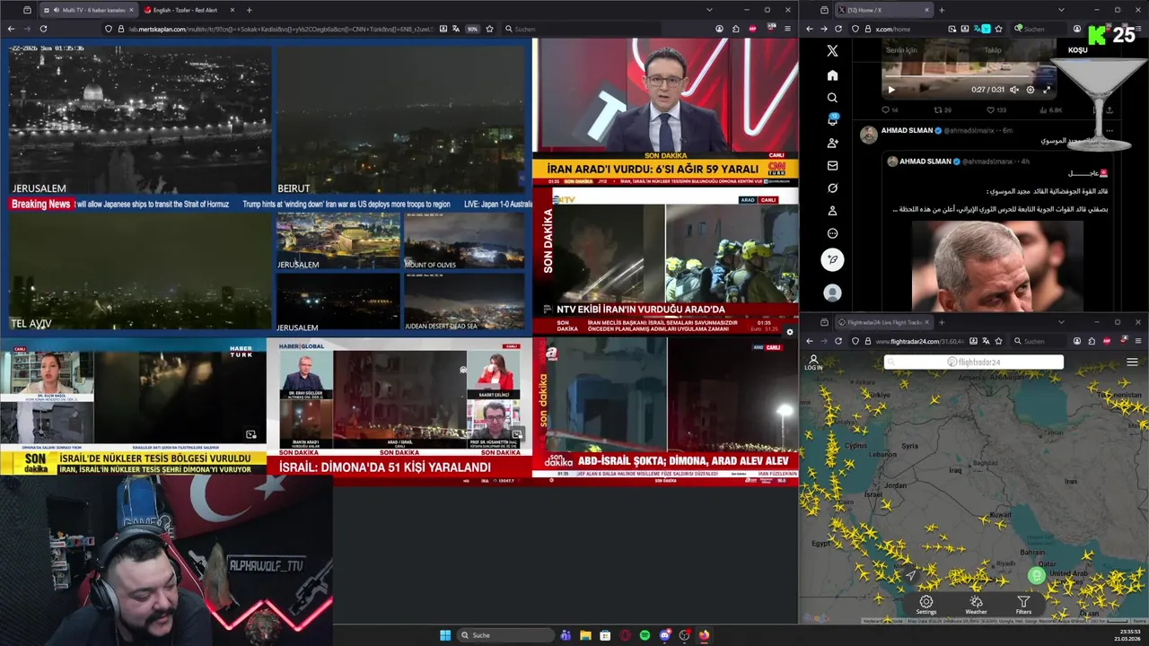Select 'English - Tzofar - Red Alert' tab
1149x646 pixels.
click(189, 10)
